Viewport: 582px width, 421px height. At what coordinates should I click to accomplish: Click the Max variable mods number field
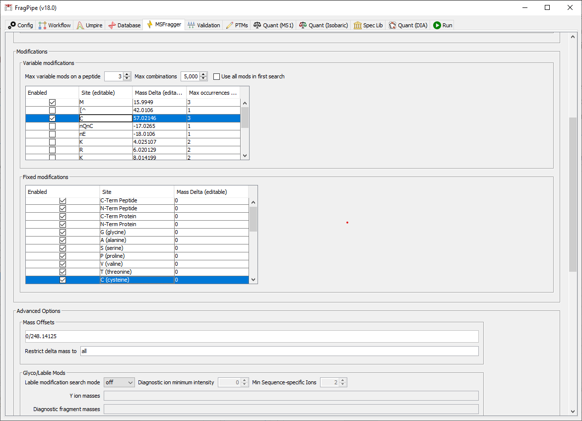point(114,76)
